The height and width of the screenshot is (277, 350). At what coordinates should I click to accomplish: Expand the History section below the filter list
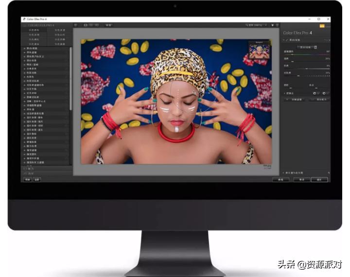[x=47, y=173]
